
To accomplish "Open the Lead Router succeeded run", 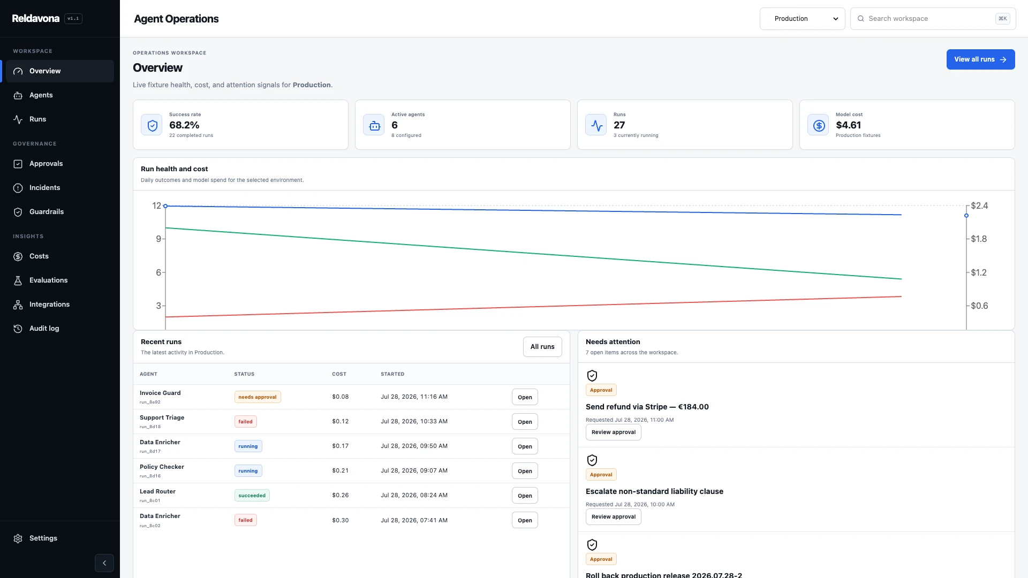I will tap(525, 496).
